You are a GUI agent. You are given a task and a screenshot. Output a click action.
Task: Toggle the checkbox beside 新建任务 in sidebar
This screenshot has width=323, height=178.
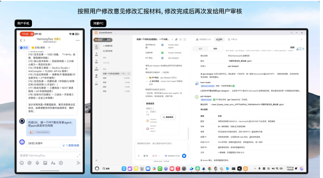[x=104, y=46]
